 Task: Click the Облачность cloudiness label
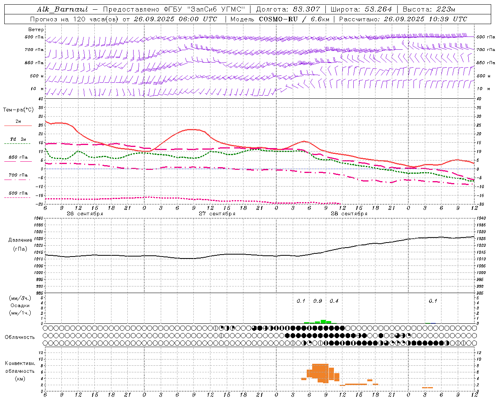20,337
